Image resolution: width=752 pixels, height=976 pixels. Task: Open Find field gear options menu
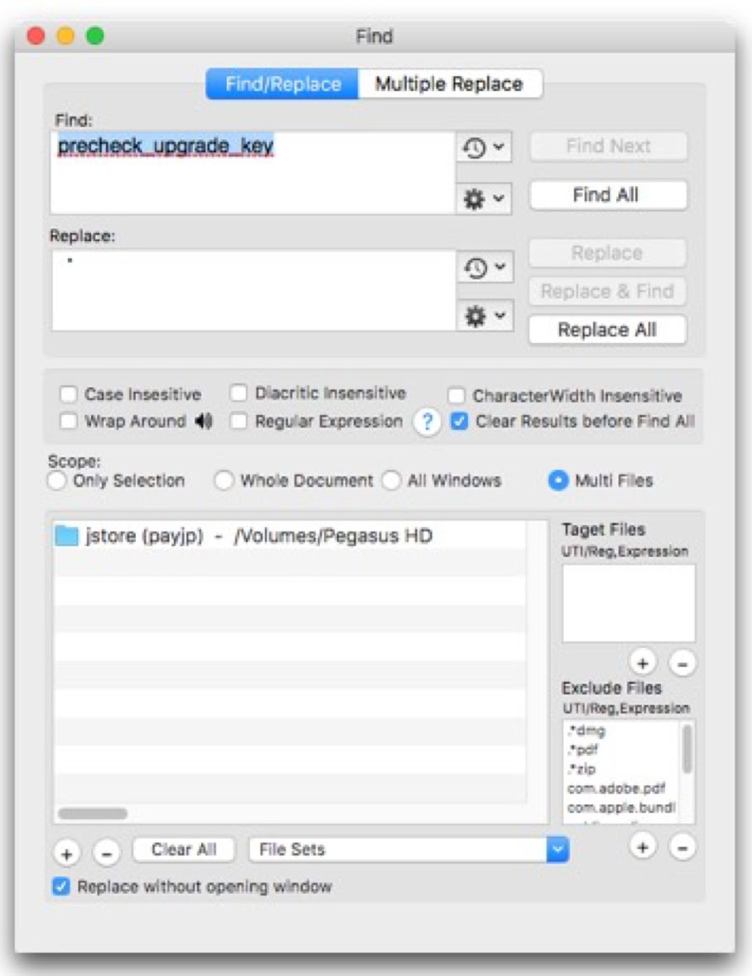(484, 199)
